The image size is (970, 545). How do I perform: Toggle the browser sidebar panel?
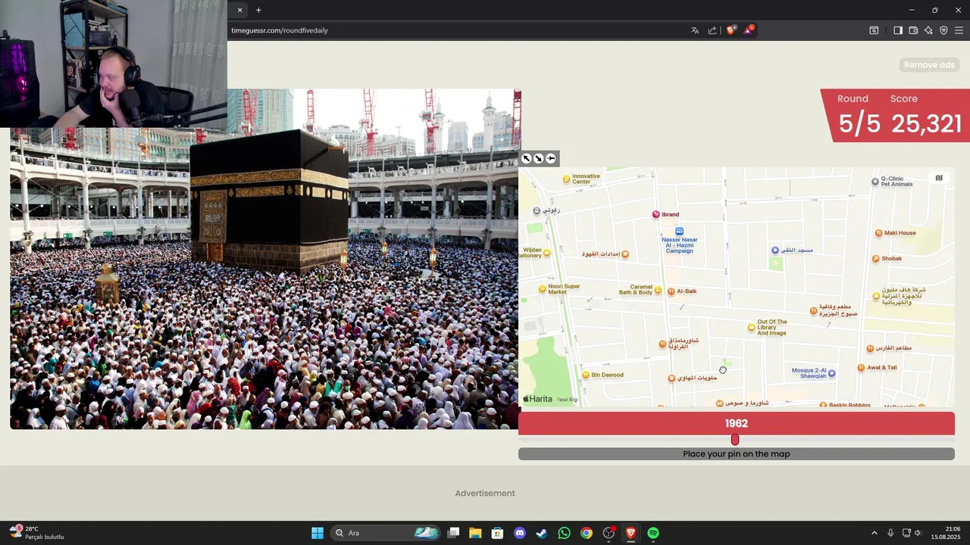pos(897,30)
